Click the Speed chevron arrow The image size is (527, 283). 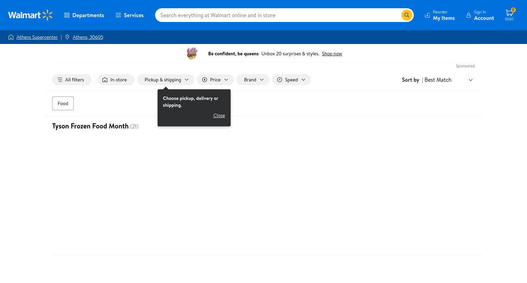(x=303, y=80)
